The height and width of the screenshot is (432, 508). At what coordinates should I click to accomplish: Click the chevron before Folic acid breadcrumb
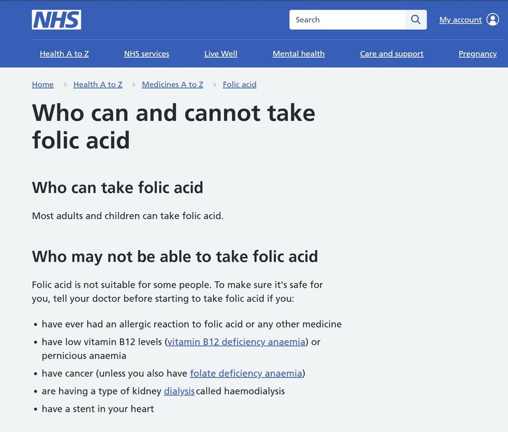tap(215, 85)
